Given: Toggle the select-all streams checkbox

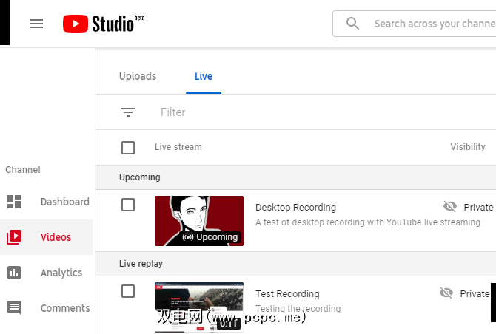Looking at the screenshot, I should [128, 148].
